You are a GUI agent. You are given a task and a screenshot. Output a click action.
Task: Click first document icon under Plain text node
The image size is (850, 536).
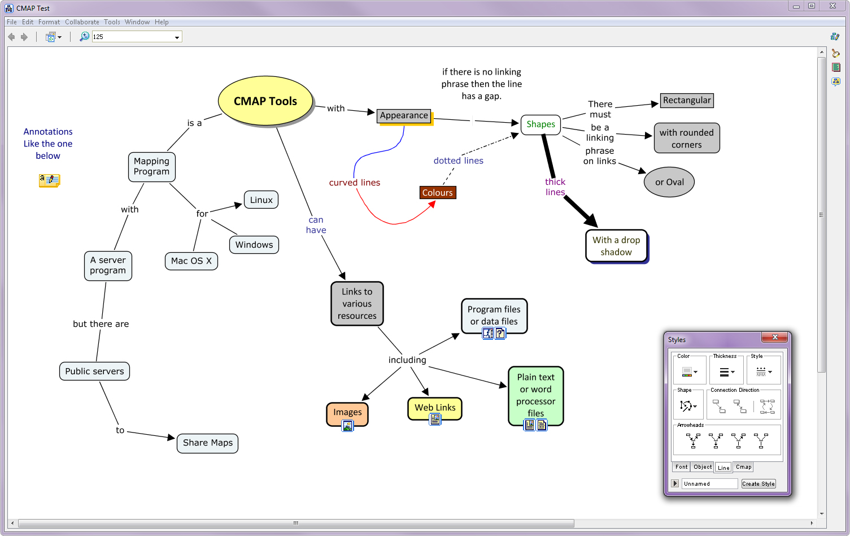point(529,425)
